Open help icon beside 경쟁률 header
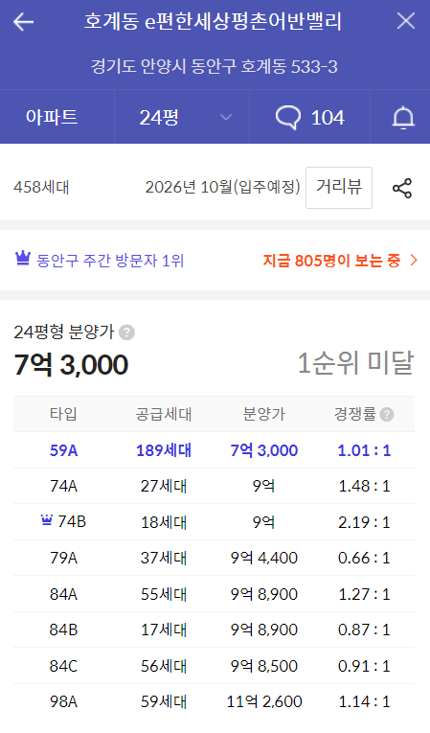 pos(387,414)
